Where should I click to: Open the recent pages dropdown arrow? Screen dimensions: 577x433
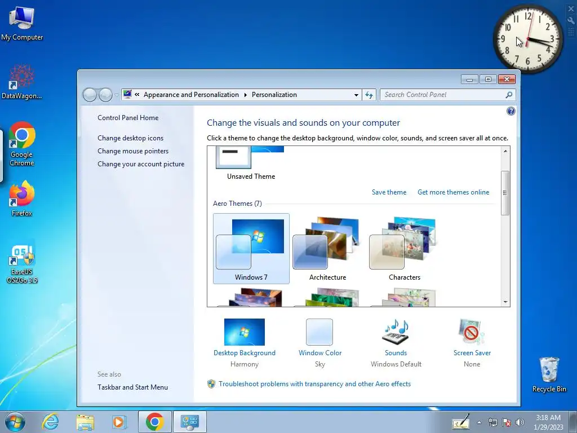click(117, 95)
